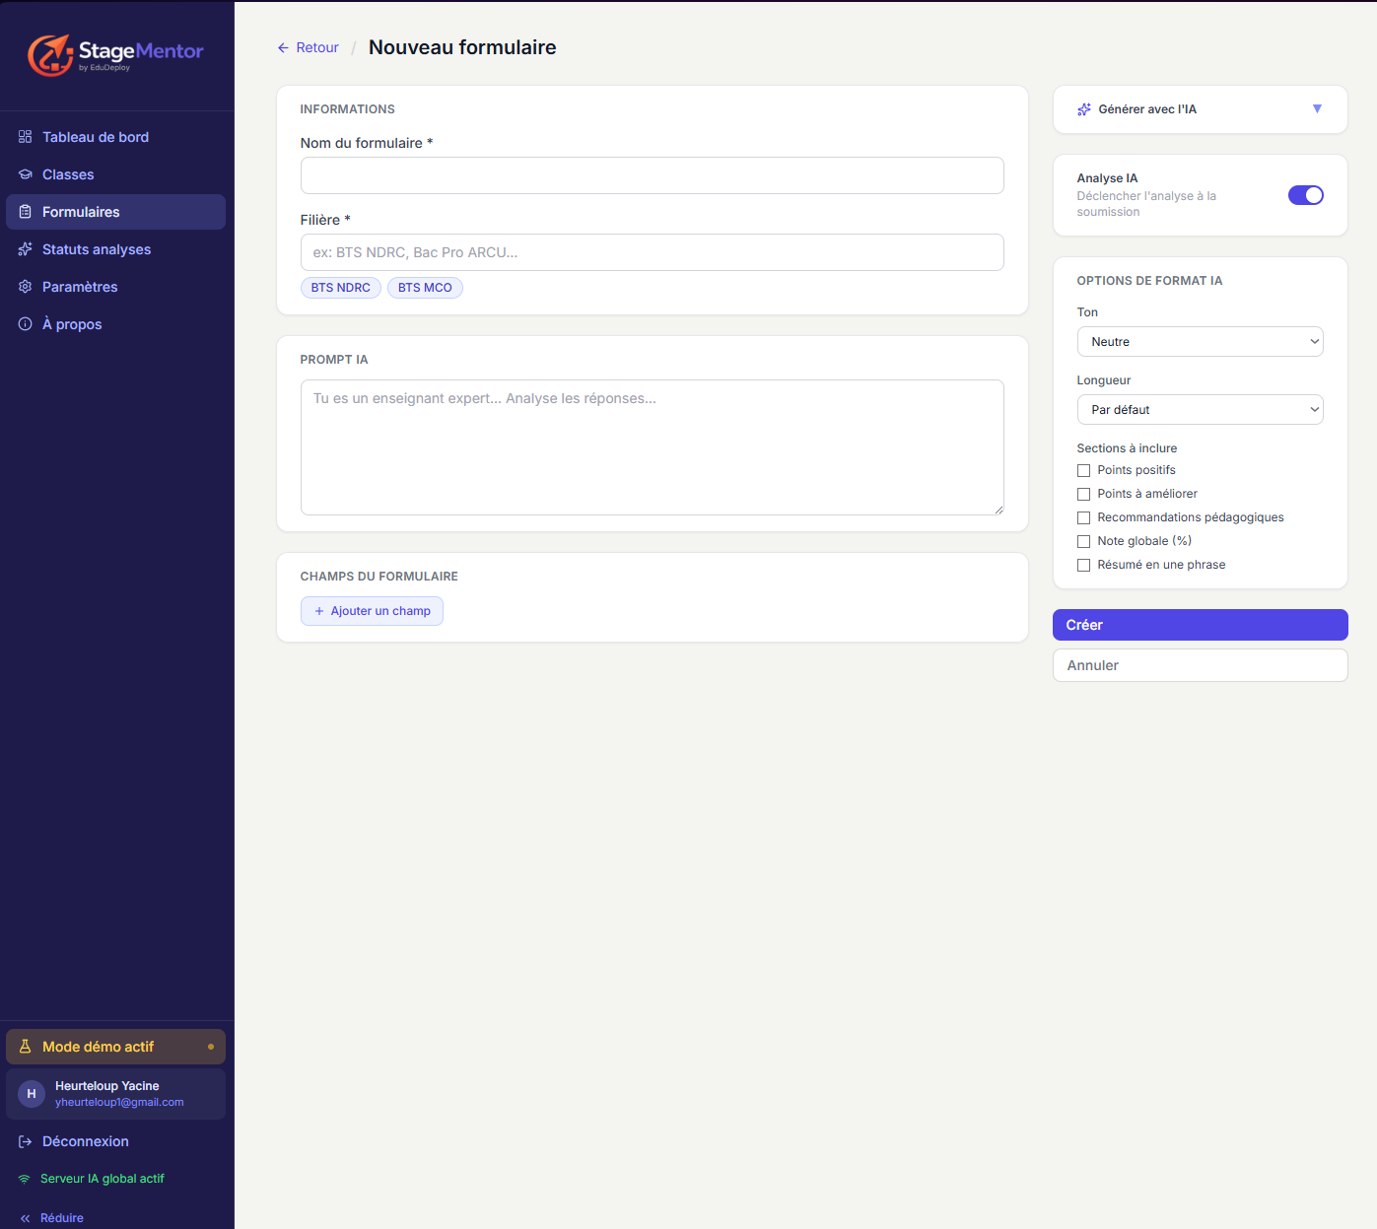Open the Ton dropdown set to Neutre

tap(1200, 342)
